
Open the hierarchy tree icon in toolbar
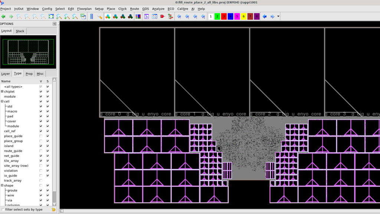(171, 16)
